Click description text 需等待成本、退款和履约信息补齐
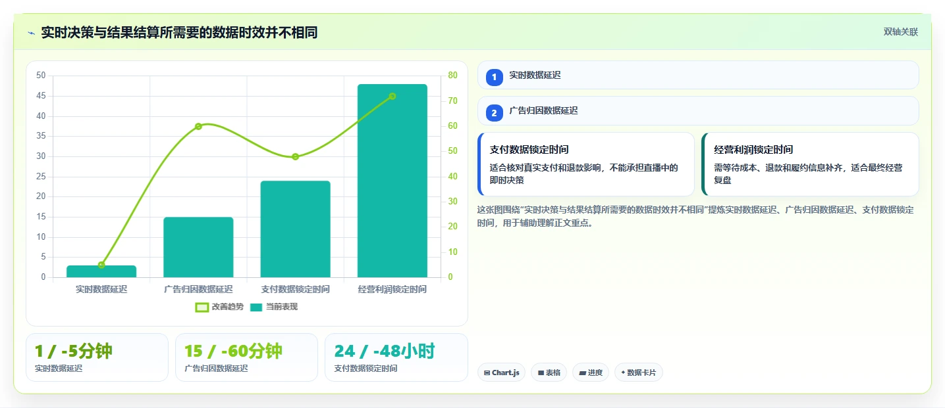 (x=808, y=174)
